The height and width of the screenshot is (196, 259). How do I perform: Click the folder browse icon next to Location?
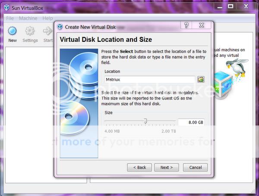point(201,79)
